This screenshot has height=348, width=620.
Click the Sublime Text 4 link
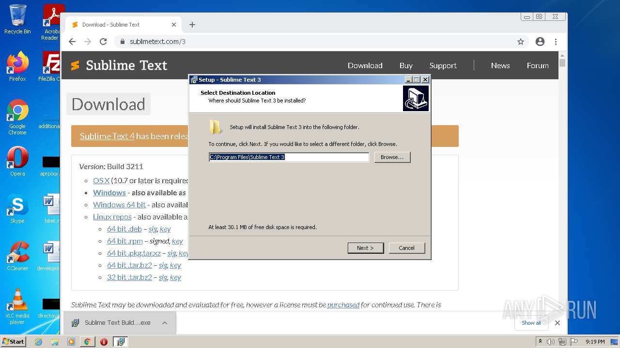(107, 136)
